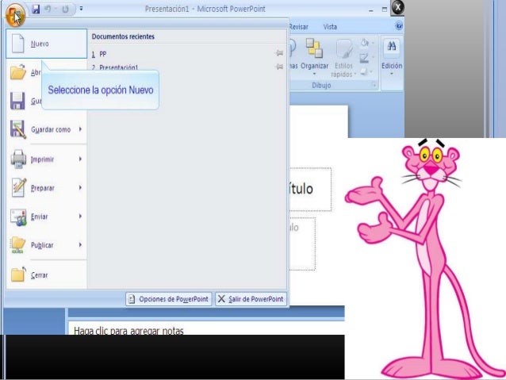This screenshot has height=380, width=506.
Task: Open the Organizar dropdown in Dibujo group
Action: click(314, 57)
